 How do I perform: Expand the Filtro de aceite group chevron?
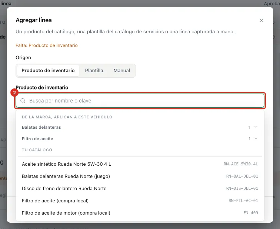[256, 139]
